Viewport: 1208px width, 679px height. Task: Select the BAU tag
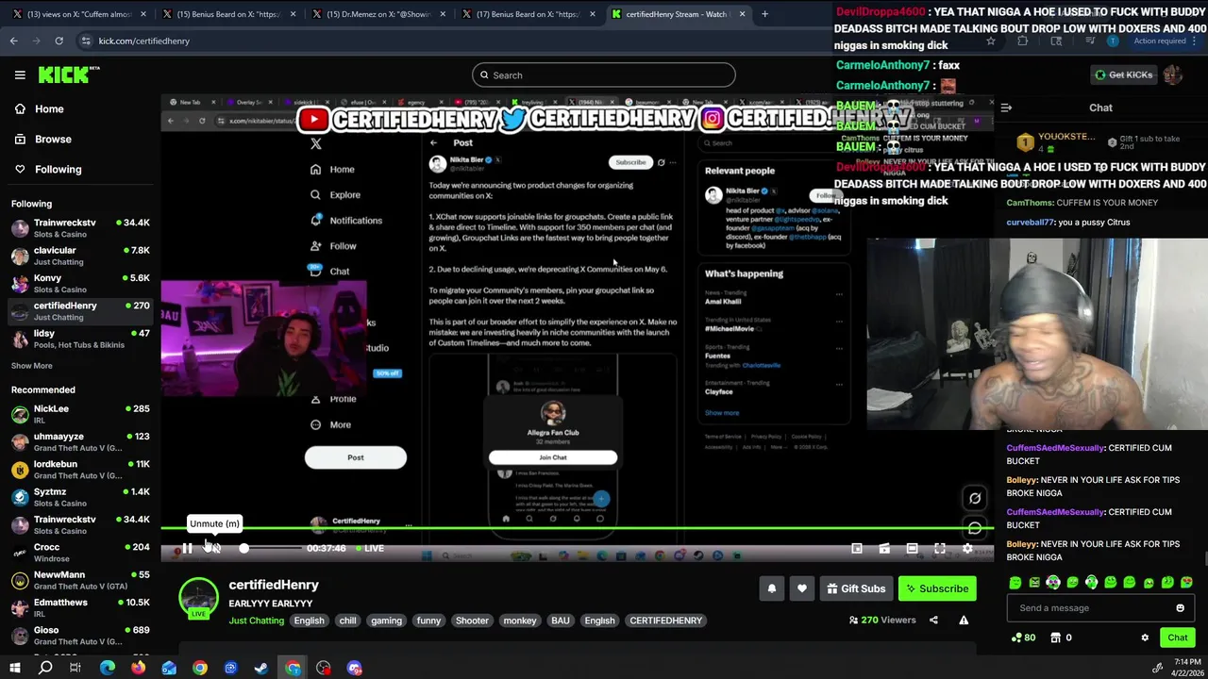pos(561,621)
